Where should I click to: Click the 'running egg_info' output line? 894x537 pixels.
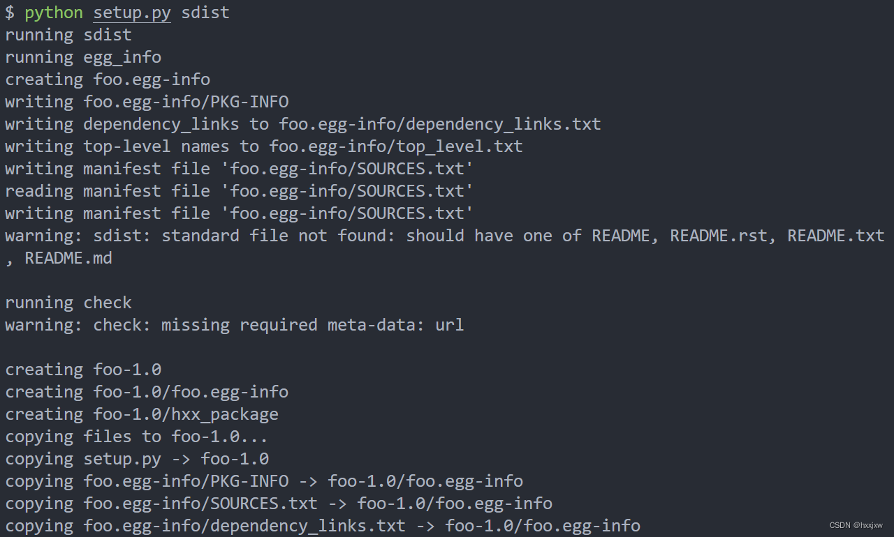point(83,57)
